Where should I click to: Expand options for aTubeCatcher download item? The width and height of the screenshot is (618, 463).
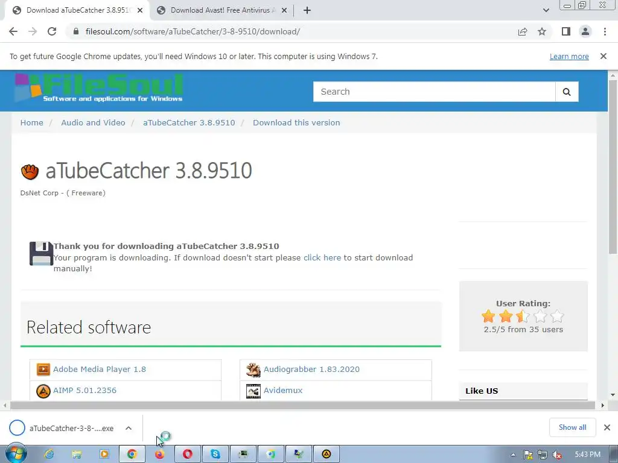(129, 428)
